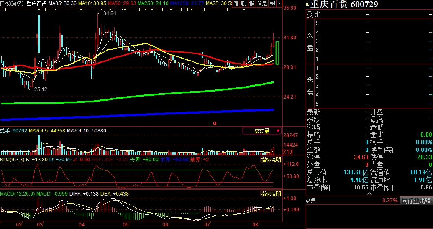
Task: Click the 零售 sector label
Action: coord(311,201)
